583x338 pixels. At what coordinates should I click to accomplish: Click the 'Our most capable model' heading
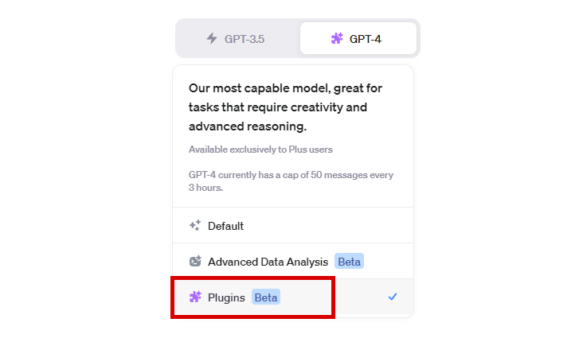tap(285, 107)
